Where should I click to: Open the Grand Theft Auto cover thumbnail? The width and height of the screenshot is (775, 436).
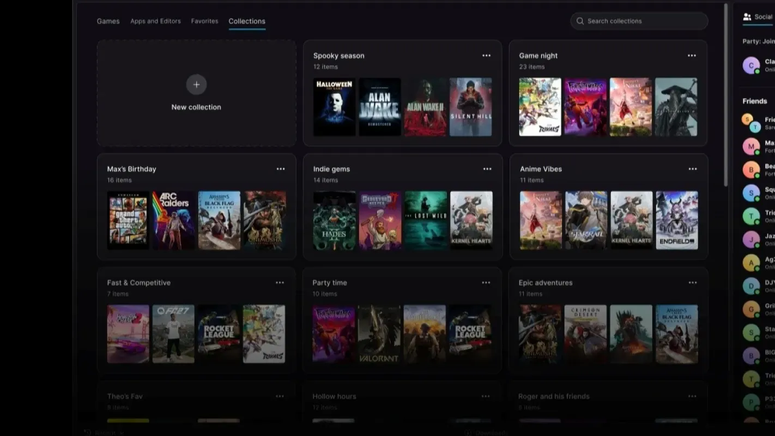[x=128, y=220]
